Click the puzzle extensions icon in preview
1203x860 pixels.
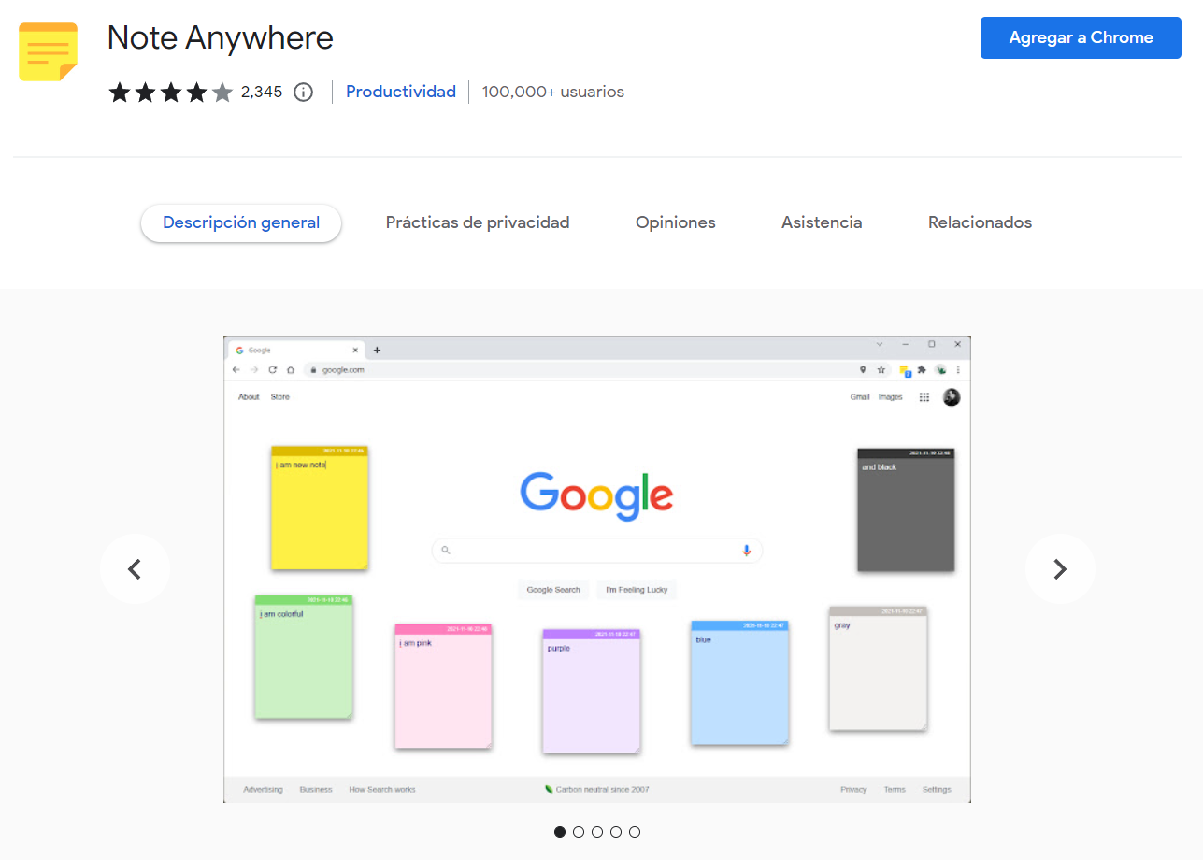coord(923,370)
